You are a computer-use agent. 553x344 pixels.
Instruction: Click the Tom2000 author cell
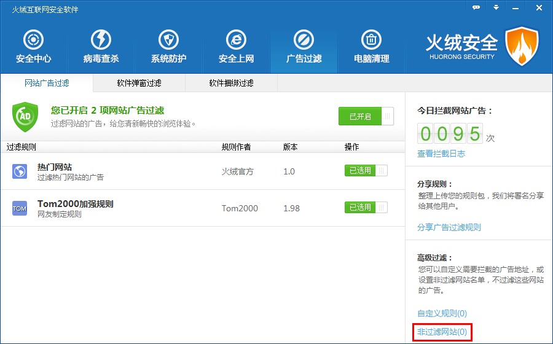click(x=240, y=208)
